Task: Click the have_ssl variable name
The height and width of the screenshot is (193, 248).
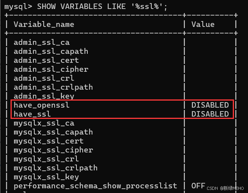Action: 32,114
